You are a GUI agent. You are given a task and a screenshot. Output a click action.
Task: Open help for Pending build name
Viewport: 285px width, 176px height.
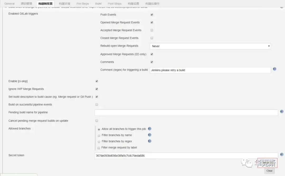tap(282, 112)
